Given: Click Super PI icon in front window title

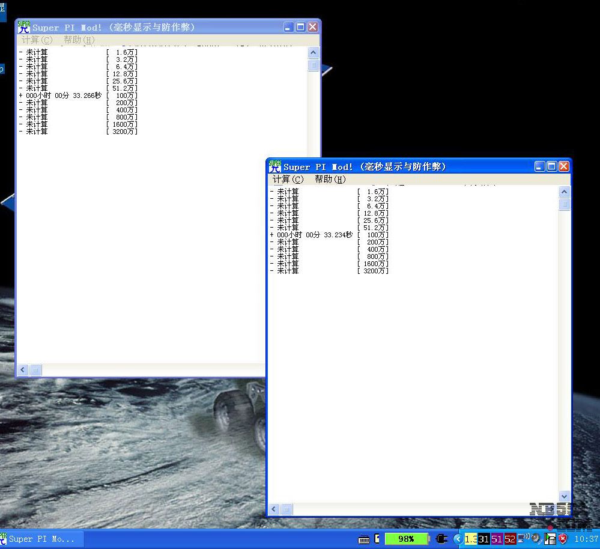Looking at the screenshot, I should pyautogui.click(x=275, y=166).
